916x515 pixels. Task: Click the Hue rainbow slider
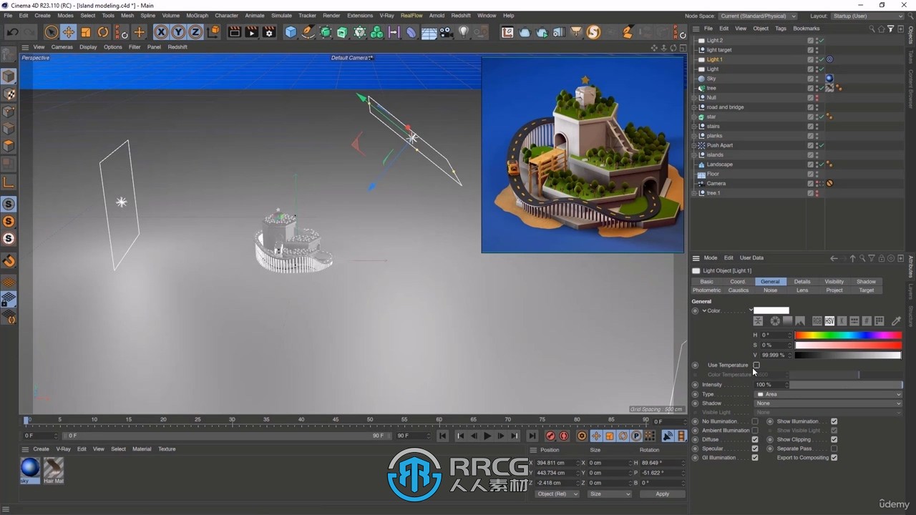coord(848,335)
